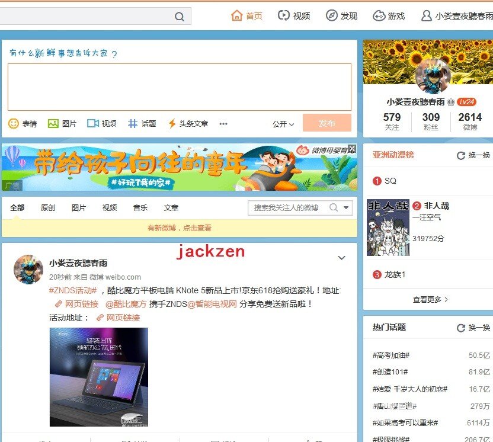The height and width of the screenshot is (442, 493).
Task: Open 网页链接 after 活动地址
Action: 118,318
